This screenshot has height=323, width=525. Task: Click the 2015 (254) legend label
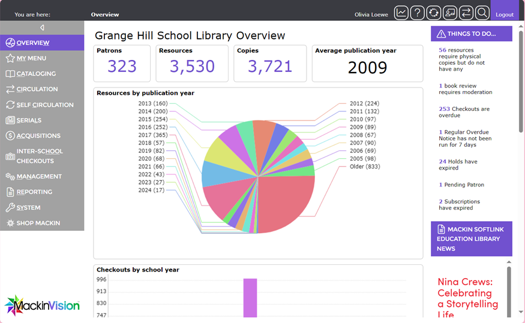[x=153, y=119]
